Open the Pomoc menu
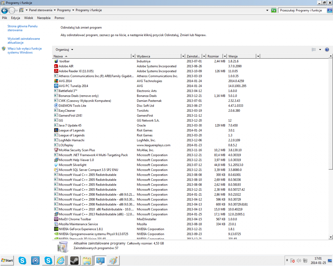 60,18
